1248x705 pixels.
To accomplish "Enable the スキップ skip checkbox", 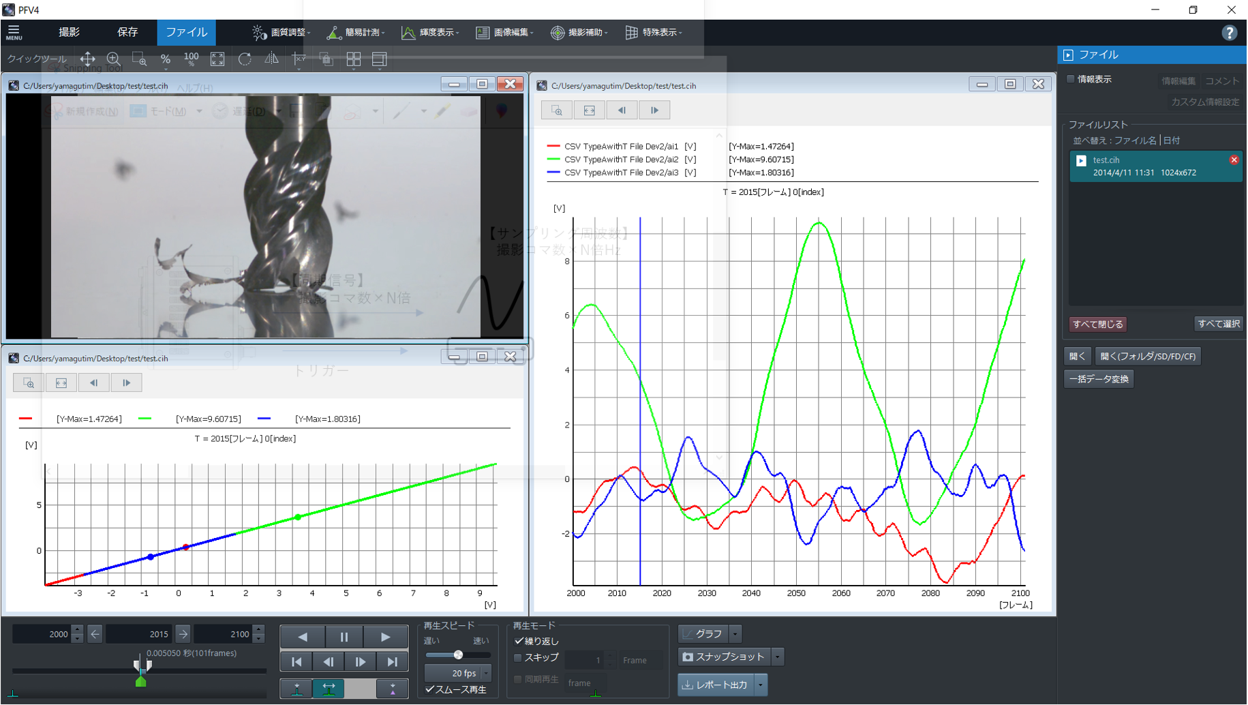I will (x=518, y=658).
